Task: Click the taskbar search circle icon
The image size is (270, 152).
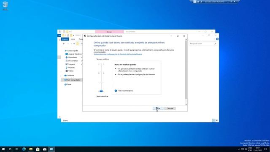Action: point(10,149)
